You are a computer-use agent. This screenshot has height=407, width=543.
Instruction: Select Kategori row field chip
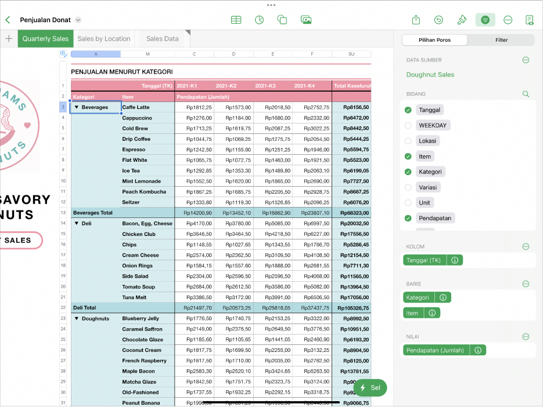(418, 297)
